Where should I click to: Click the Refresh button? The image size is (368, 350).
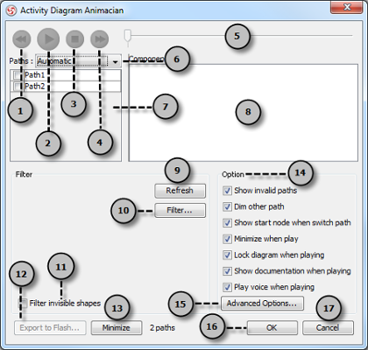click(180, 191)
